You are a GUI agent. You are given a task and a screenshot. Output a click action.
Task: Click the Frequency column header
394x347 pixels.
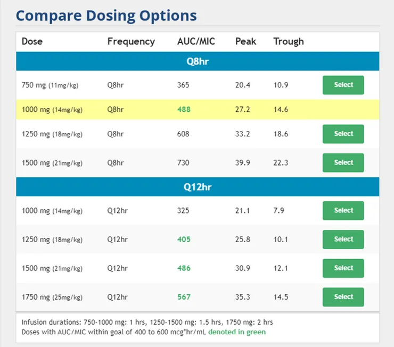[131, 42]
